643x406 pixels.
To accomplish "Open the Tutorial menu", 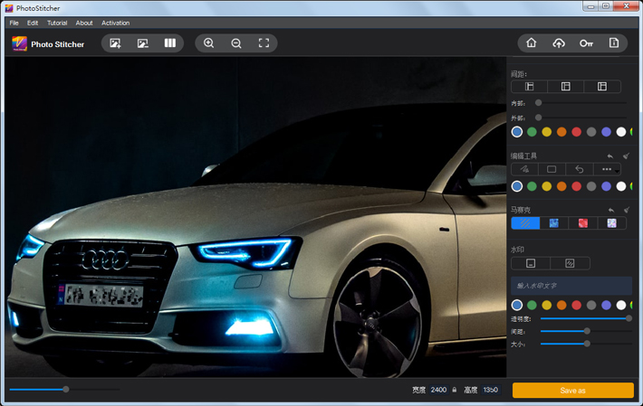I will coord(57,23).
